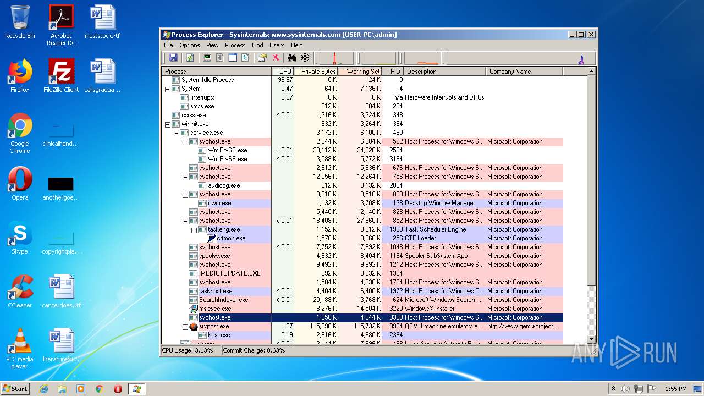Click the Opera icon in the taskbar
The height and width of the screenshot is (396, 704).
(118, 389)
